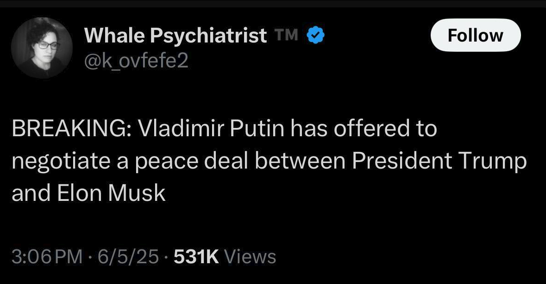Click the 6/5/25 post date

[128, 257]
